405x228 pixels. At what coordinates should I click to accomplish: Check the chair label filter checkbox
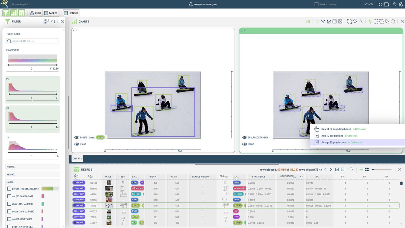point(9,204)
